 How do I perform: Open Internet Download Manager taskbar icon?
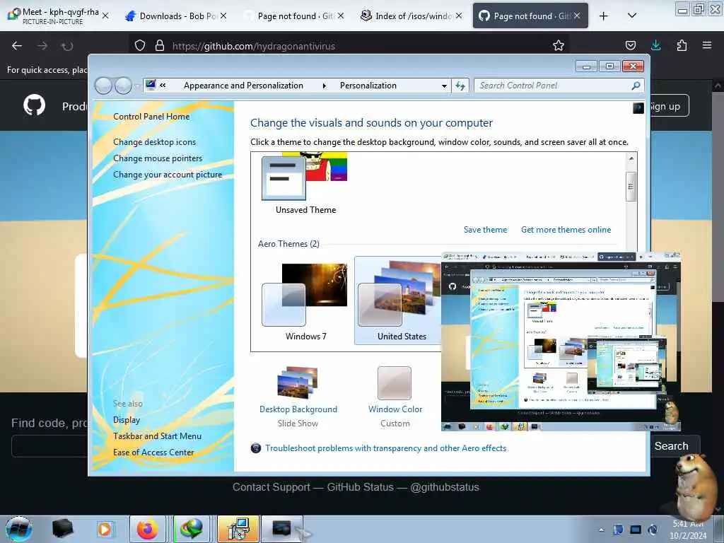click(x=191, y=529)
